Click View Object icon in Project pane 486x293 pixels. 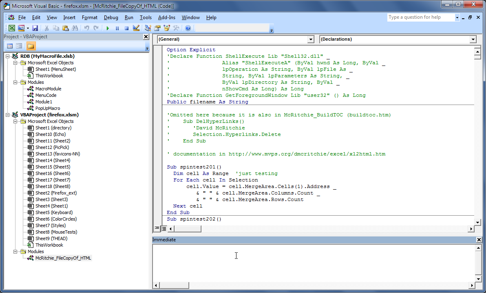(x=19, y=46)
